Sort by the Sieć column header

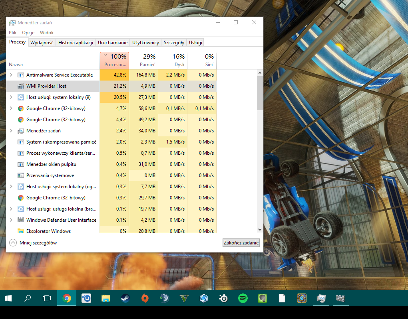click(202, 61)
